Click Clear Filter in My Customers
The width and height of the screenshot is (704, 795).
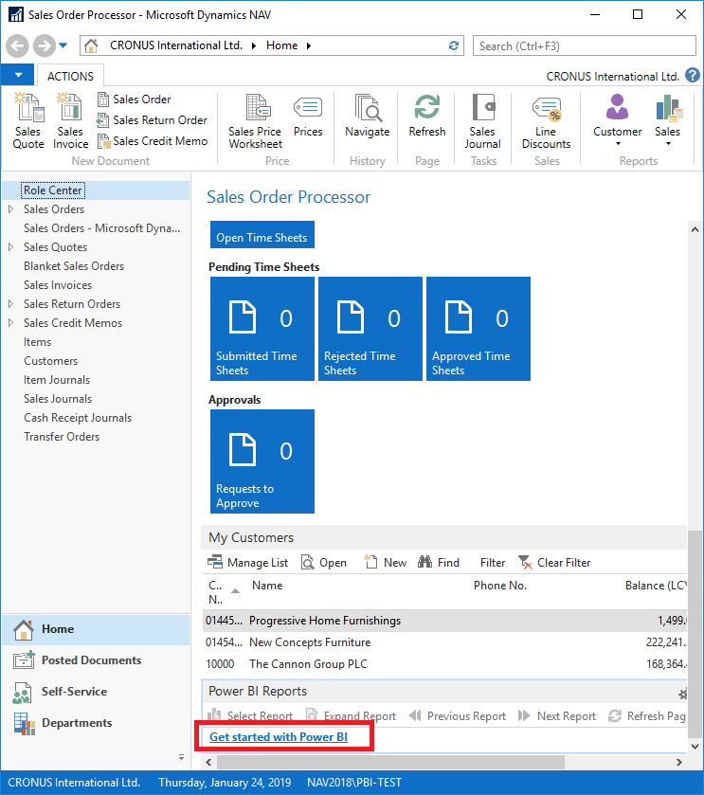pyautogui.click(x=554, y=562)
